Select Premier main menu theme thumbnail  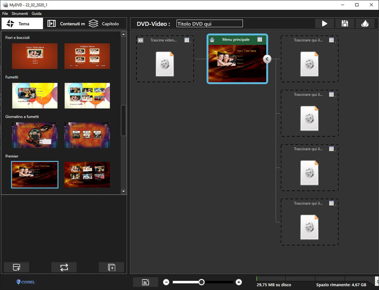35,174
